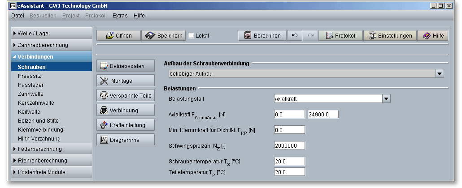Open the Protokoll report
The height and width of the screenshot is (188, 462).
pyautogui.click(x=340, y=36)
